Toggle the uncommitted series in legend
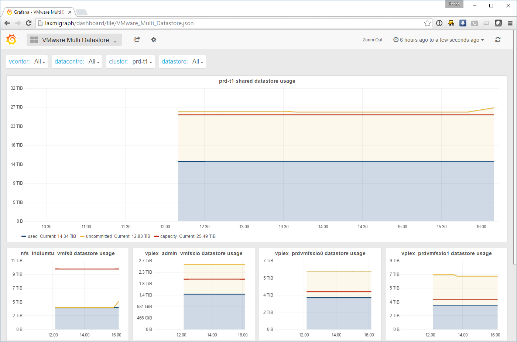The height and width of the screenshot is (342, 517). point(99,236)
